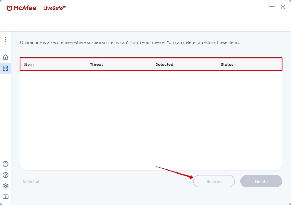Screen dimensions: 291x205
Task: Open the settings gear icon
Action: point(6,186)
